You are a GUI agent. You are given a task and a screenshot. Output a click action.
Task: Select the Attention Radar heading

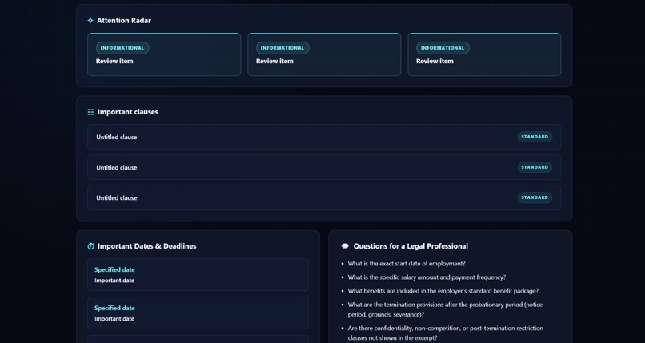coord(124,21)
